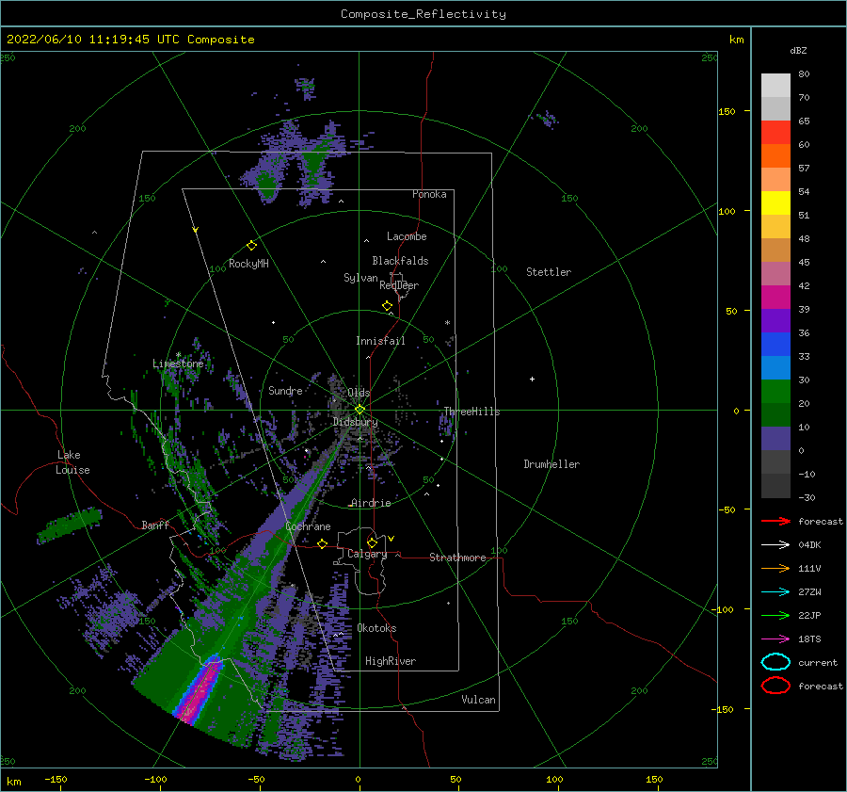847x792 pixels.
Task: Click the yellow diamond marker below RedDeer
Action: pyautogui.click(x=387, y=306)
